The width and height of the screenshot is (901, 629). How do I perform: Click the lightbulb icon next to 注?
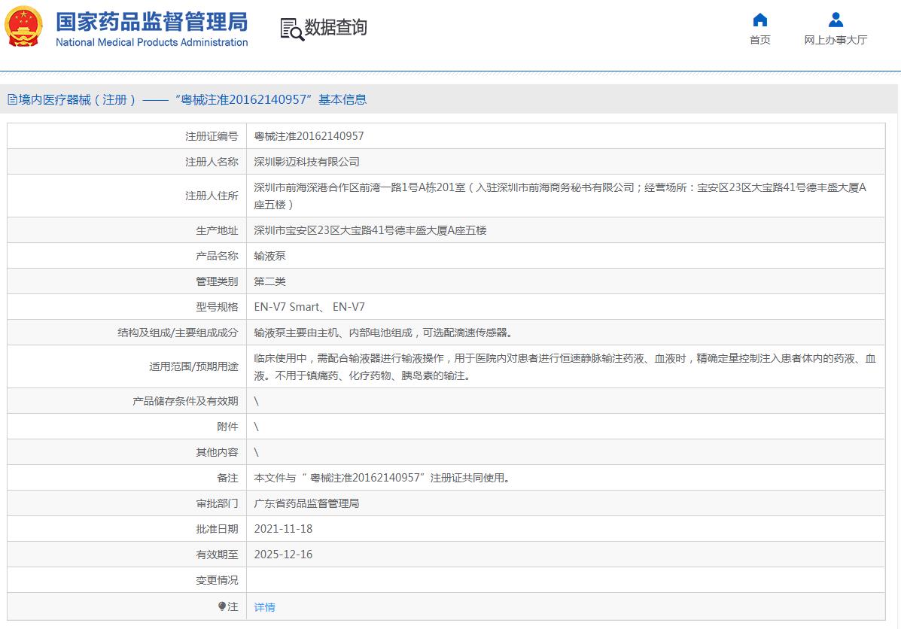tap(222, 606)
